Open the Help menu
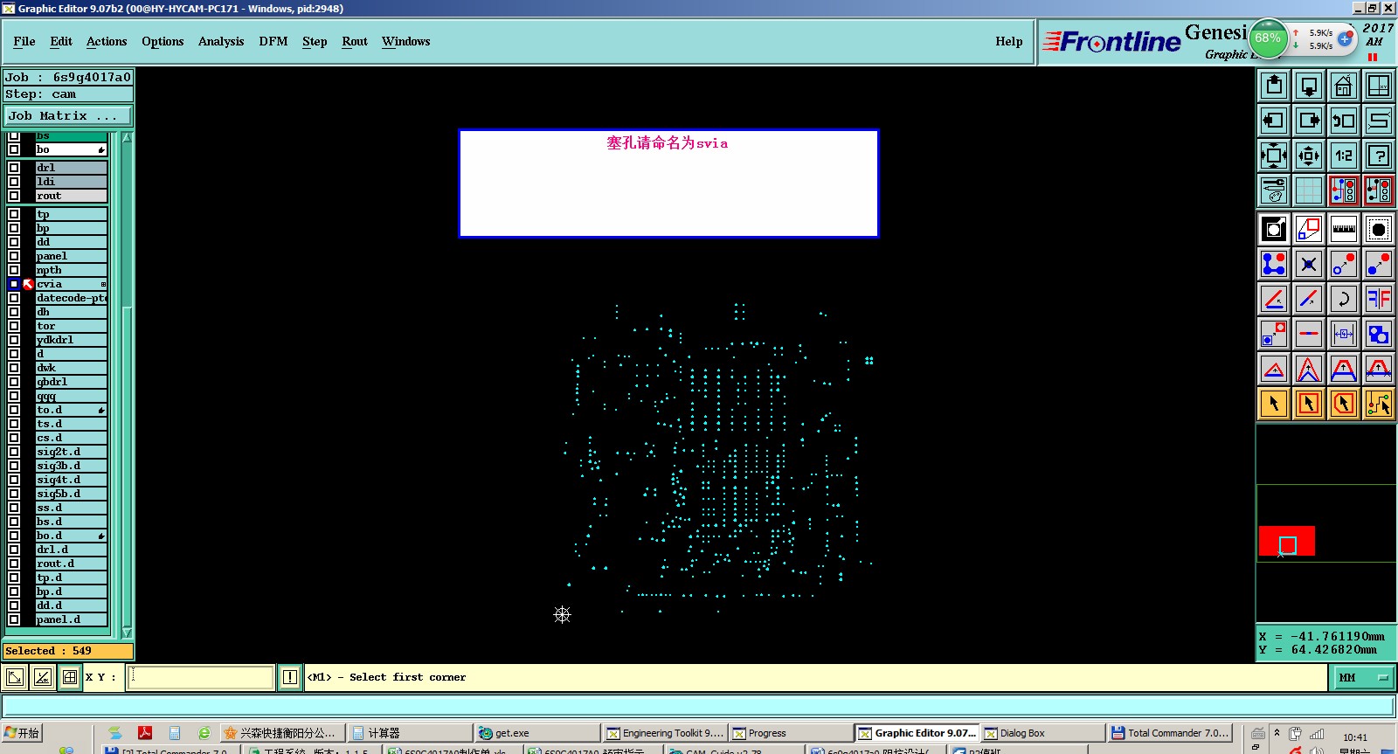The width and height of the screenshot is (1398, 754). pyautogui.click(x=1009, y=41)
